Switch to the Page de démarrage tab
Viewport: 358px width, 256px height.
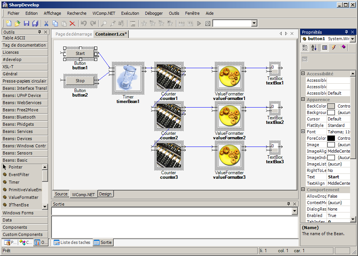pos(74,34)
